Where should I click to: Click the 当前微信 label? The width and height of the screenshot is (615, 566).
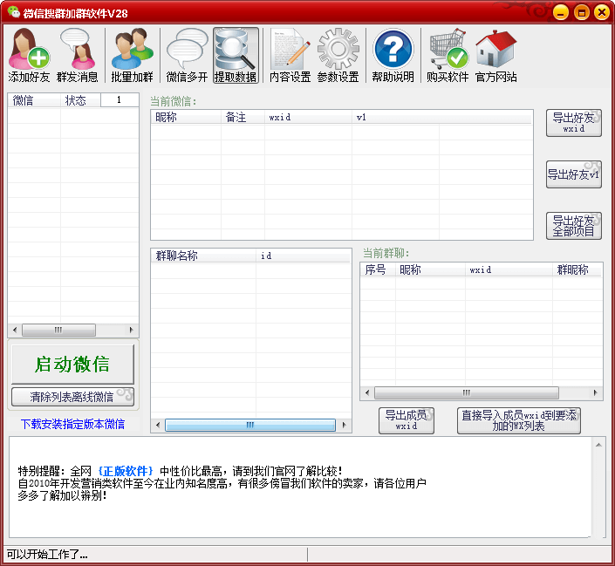tap(173, 101)
